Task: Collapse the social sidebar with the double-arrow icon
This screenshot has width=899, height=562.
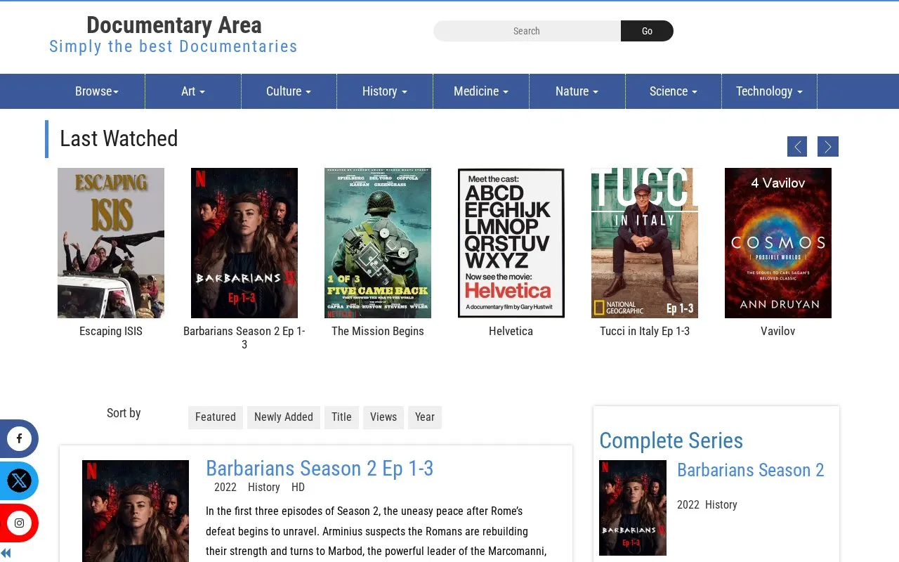Action: (6, 554)
